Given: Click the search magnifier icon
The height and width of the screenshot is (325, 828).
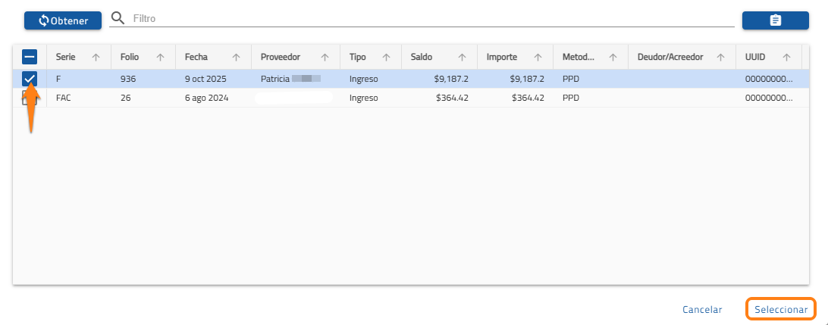Looking at the screenshot, I should [x=118, y=18].
